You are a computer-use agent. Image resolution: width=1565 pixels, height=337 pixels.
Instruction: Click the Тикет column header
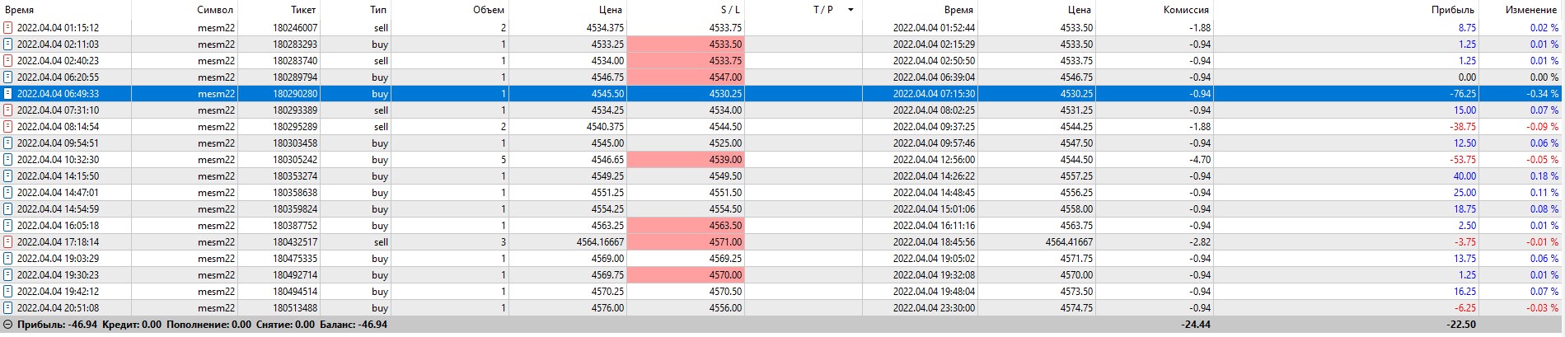(x=303, y=10)
